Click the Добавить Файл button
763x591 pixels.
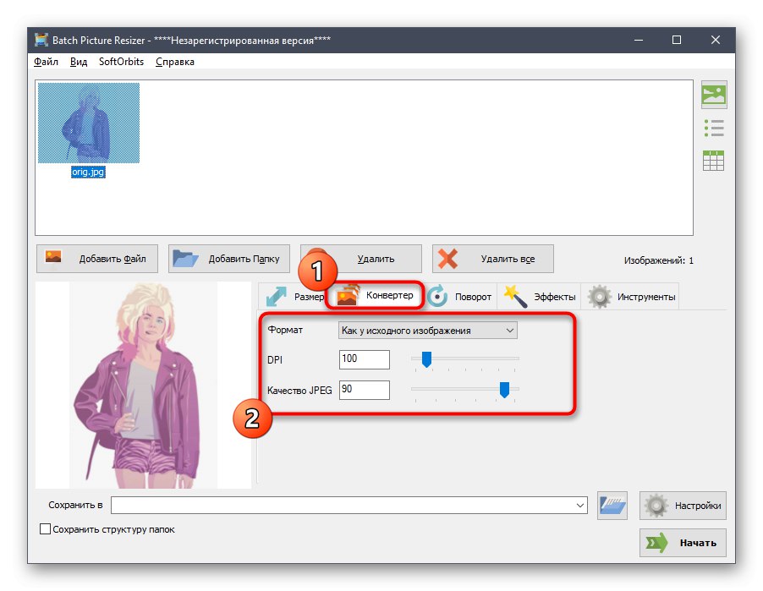96,259
